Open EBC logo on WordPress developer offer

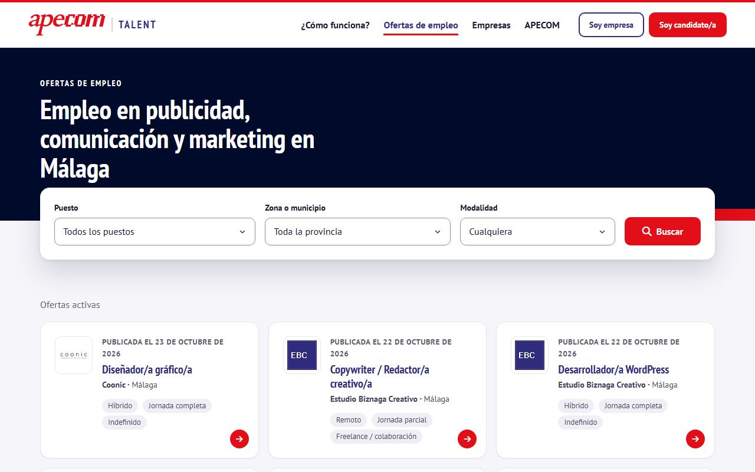(530, 355)
